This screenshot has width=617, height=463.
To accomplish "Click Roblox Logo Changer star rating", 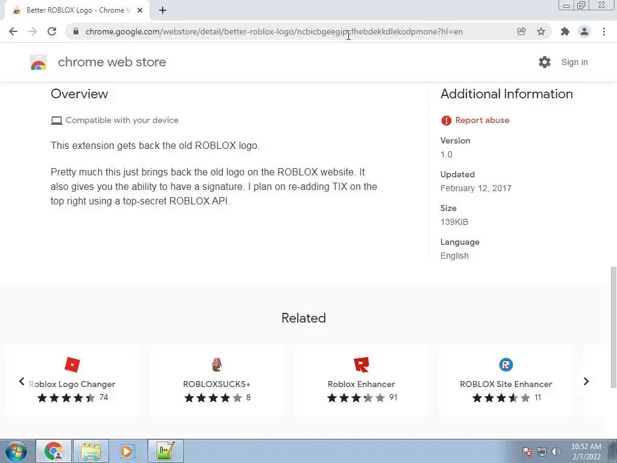I will pos(66,398).
